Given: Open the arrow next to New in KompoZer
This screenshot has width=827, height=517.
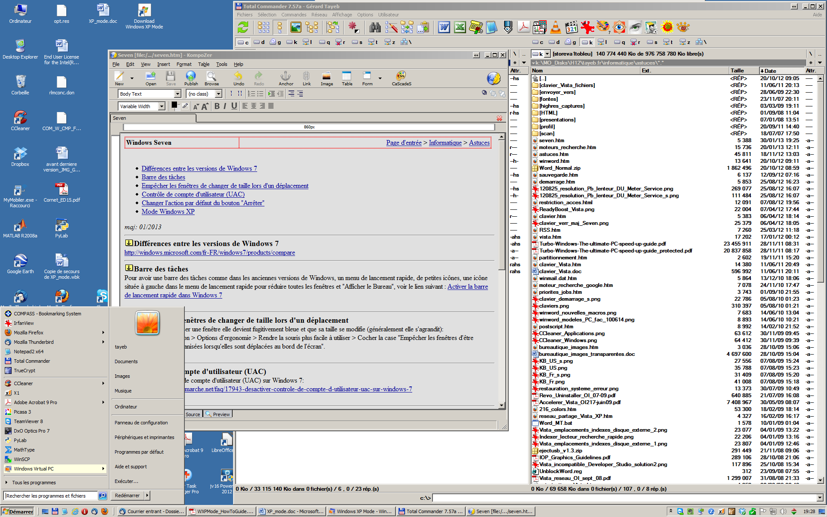Looking at the screenshot, I should (132, 78).
